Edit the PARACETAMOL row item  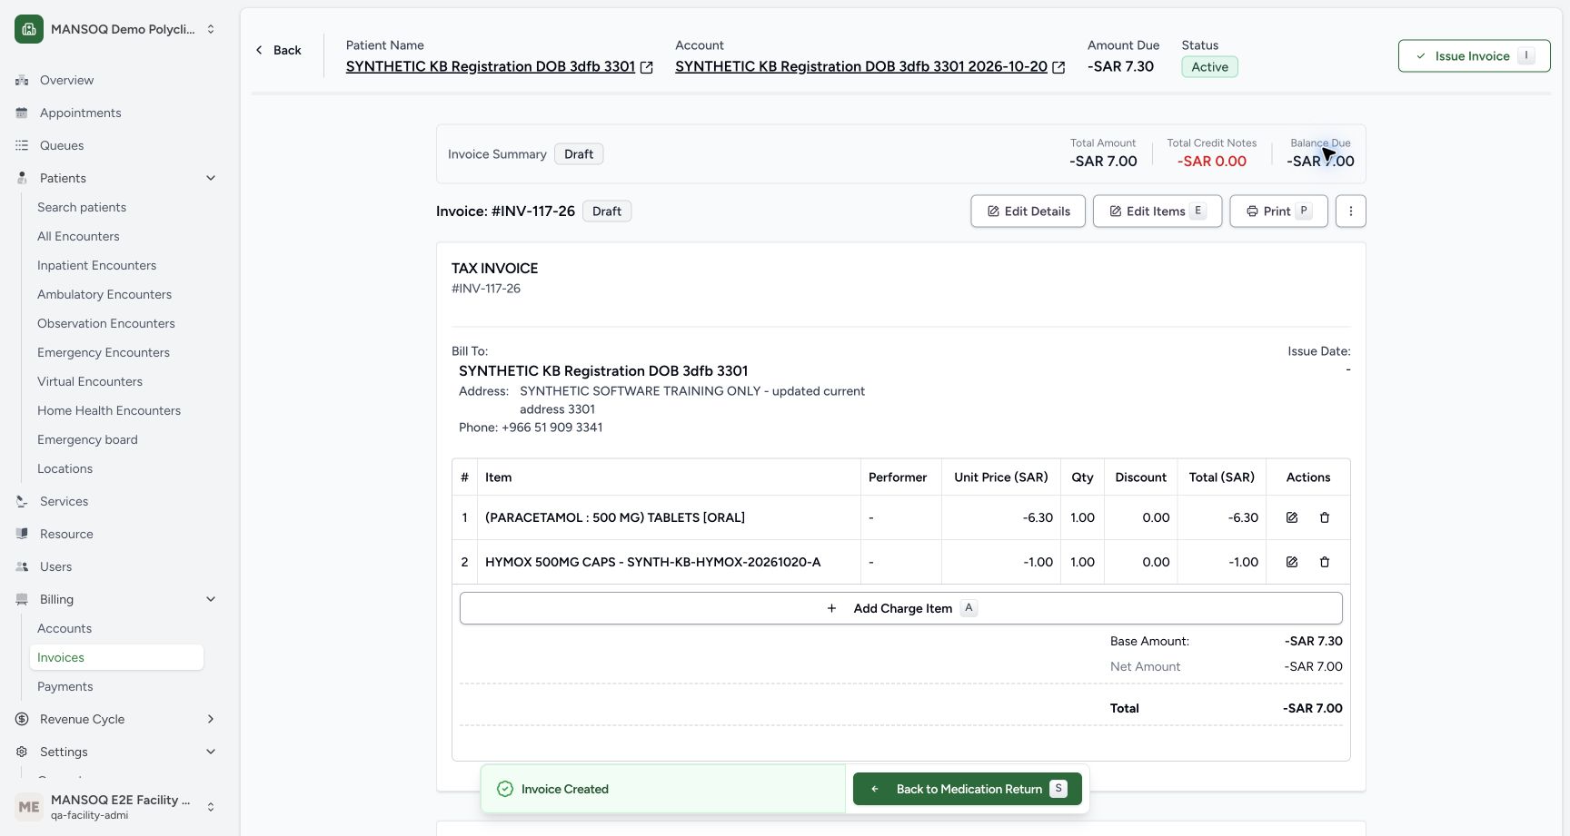pos(1292,517)
